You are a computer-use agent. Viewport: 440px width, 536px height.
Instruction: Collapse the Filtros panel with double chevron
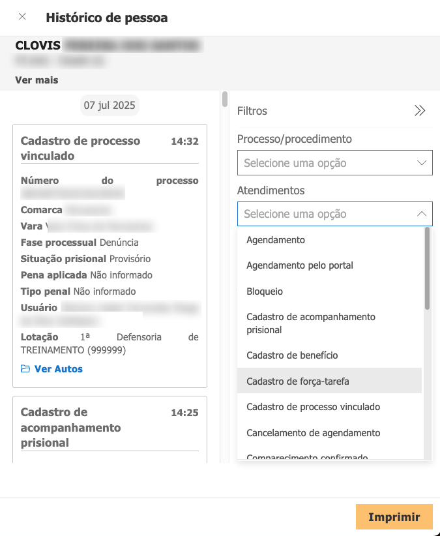(420, 110)
